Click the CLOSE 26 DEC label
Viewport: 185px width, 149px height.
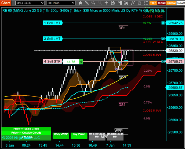[x=153, y=42]
